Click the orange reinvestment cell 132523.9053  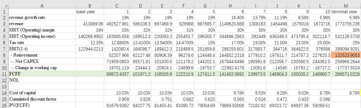[x=346, y=55]
